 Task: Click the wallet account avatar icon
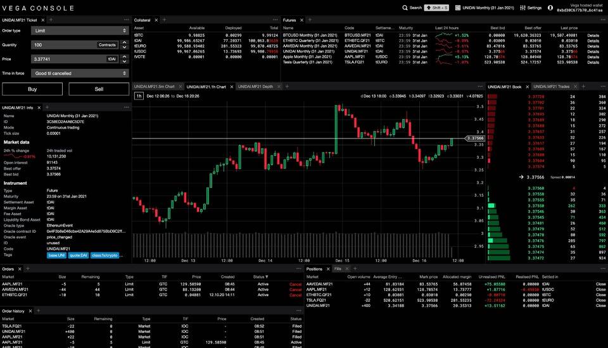[550, 8]
